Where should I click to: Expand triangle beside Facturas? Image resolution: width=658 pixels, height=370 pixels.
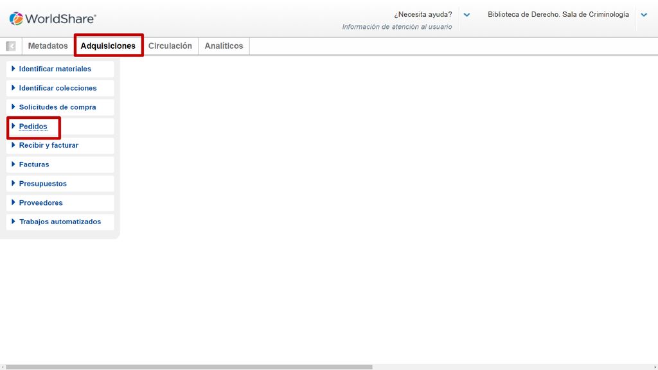pyautogui.click(x=13, y=164)
